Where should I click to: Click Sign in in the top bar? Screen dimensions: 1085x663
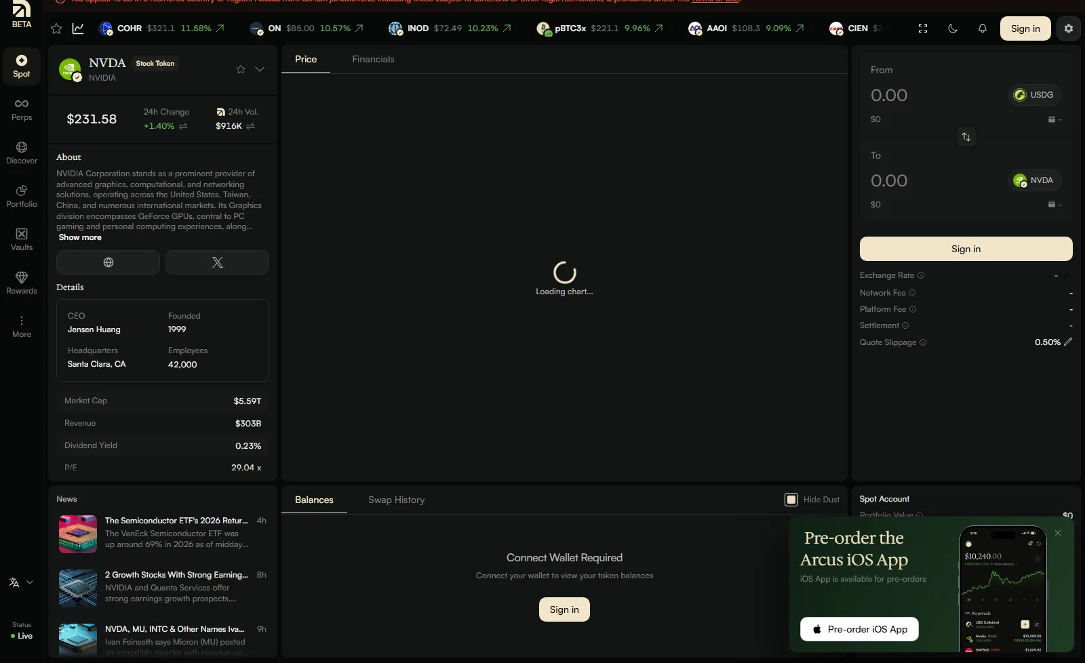(1025, 28)
